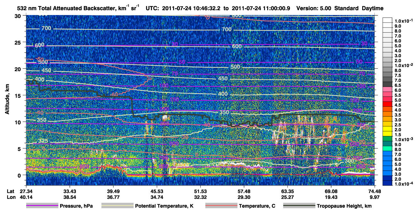Click latitude value '74.48'
This screenshot has width=416, height=213.
(x=374, y=191)
